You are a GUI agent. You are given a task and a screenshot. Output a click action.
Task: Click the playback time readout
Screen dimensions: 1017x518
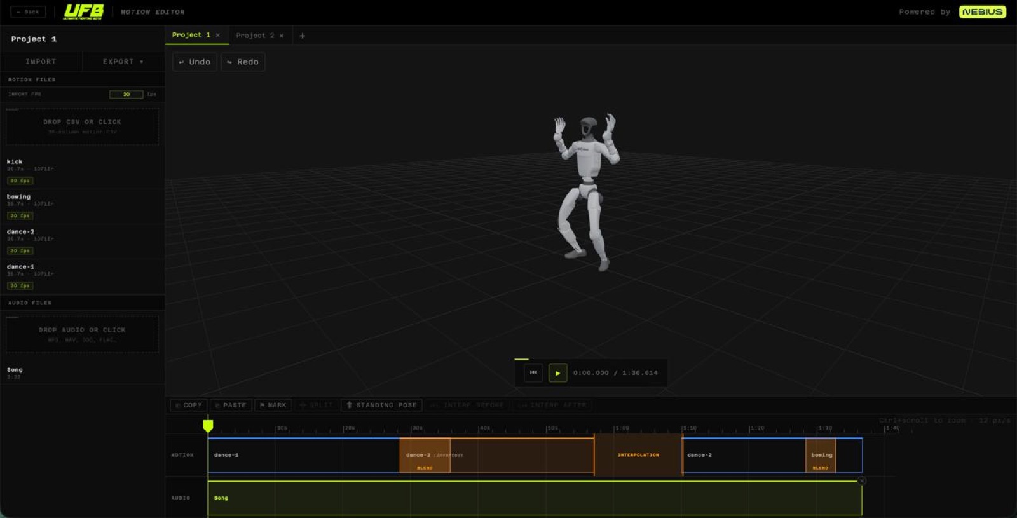(x=615, y=372)
